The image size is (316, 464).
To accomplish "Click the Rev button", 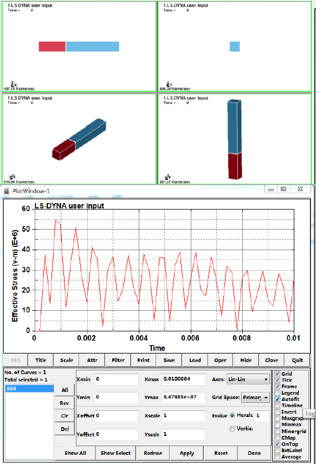I will click(65, 403).
